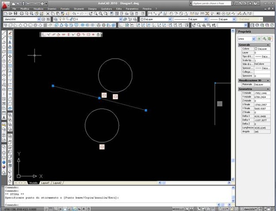
Task: Collapse the Geometria section in Properties
Action: [x=268, y=89]
